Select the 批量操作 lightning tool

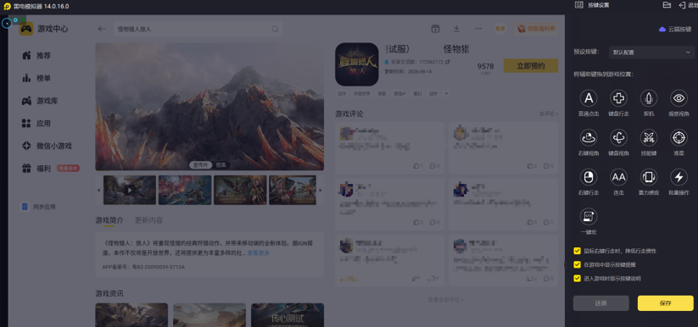(678, 177)
